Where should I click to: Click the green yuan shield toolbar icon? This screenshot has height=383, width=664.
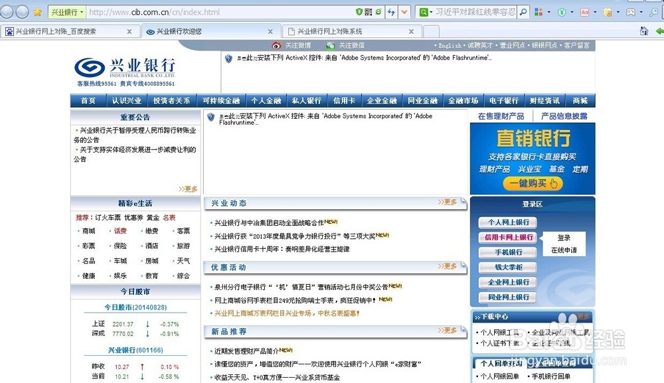tap(562, 12)
